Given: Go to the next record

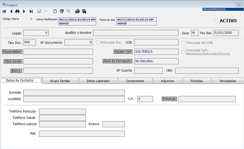Looking at the screenshot, I should coord(24,11).
